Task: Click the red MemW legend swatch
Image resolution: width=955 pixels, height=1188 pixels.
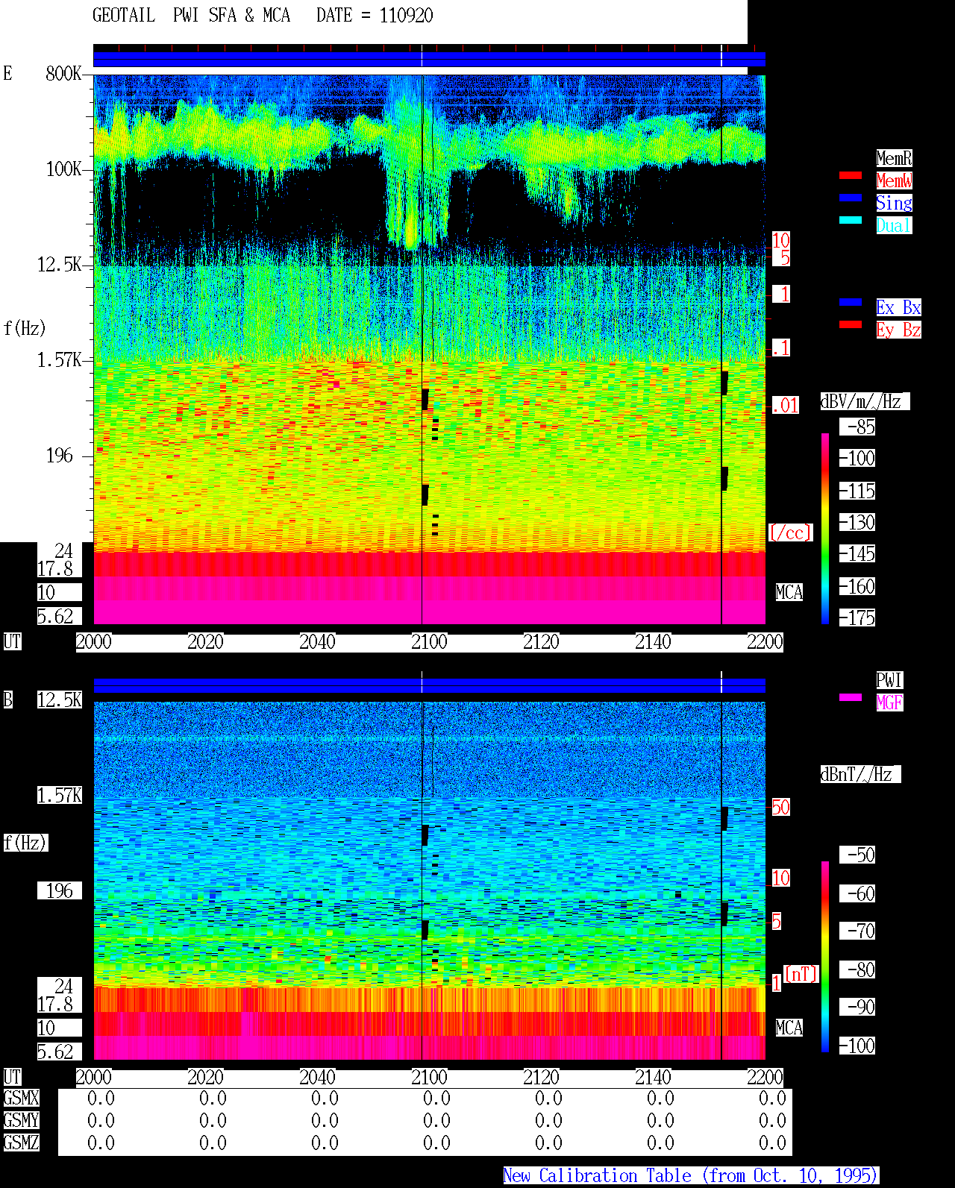Action: click(851, 176)
